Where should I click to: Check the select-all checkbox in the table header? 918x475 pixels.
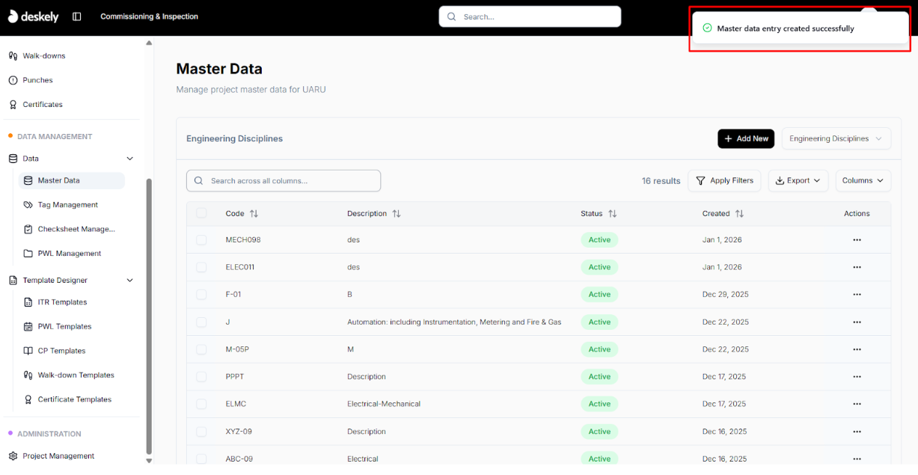click(x=201, y=212)
